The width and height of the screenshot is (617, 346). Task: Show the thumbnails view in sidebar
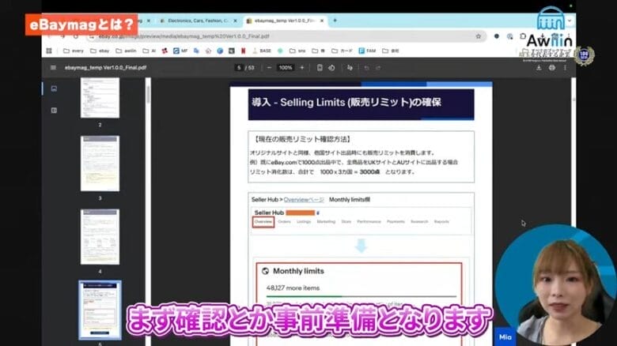click(54, 88)
